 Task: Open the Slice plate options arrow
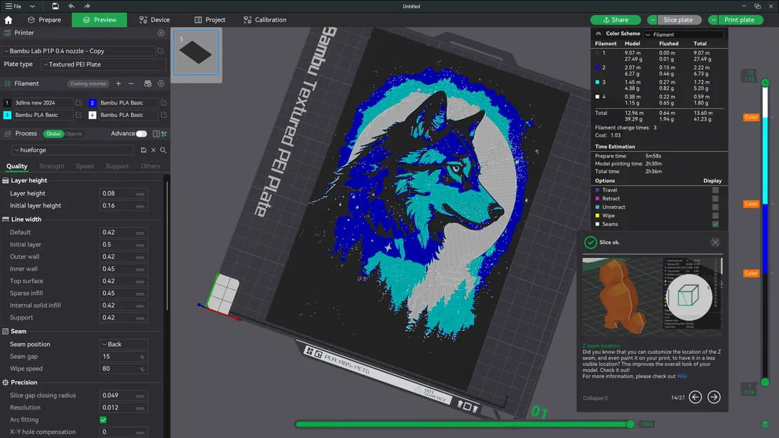coord(652,20)
